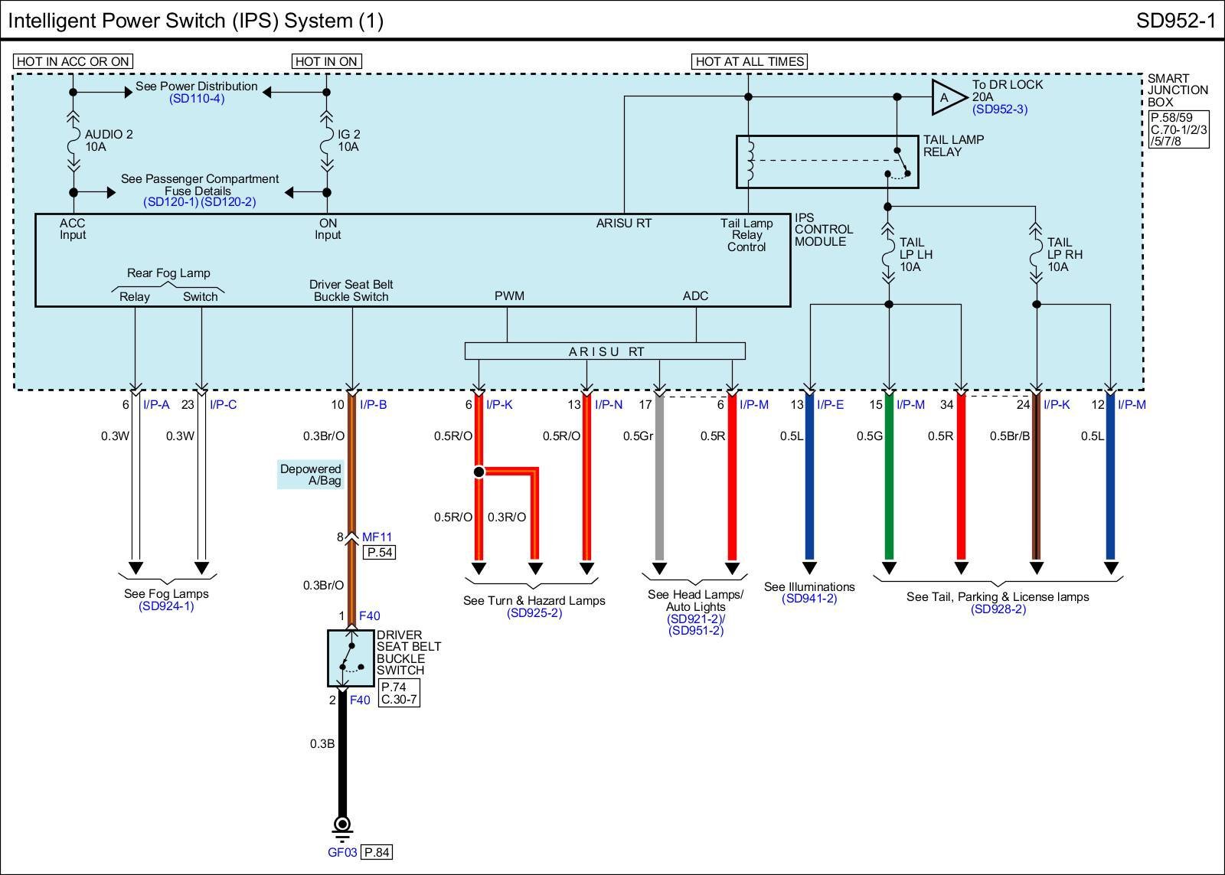1225x875 pixels.
Task: Click the triangle A connector symbol
Action: point(945,97)
